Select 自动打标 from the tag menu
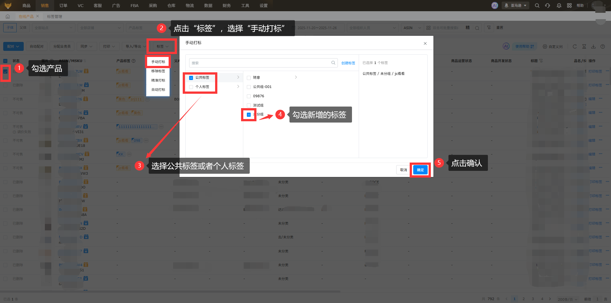 pos(158,90)
